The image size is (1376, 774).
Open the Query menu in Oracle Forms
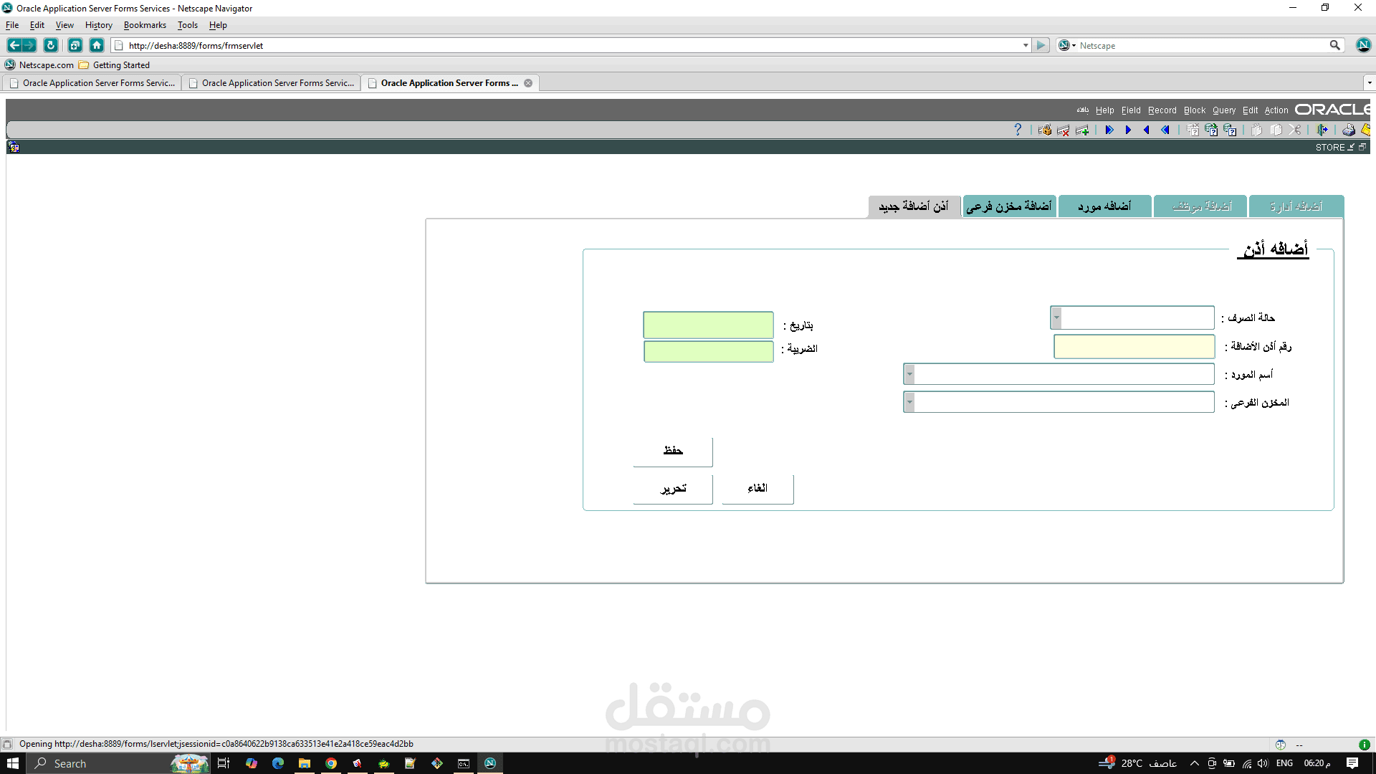(x=1223, y=110)
